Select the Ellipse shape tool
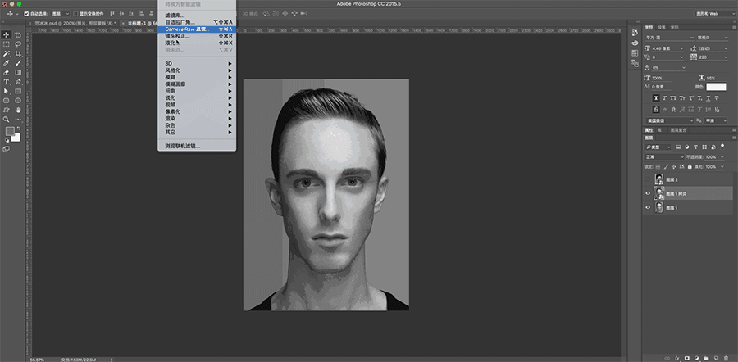The width and height of the screenshot is (738, 362). [18, 101]
